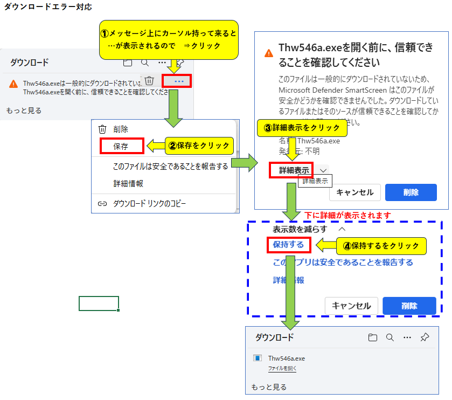Choose 保存 in the context menu

pos(121,146)
